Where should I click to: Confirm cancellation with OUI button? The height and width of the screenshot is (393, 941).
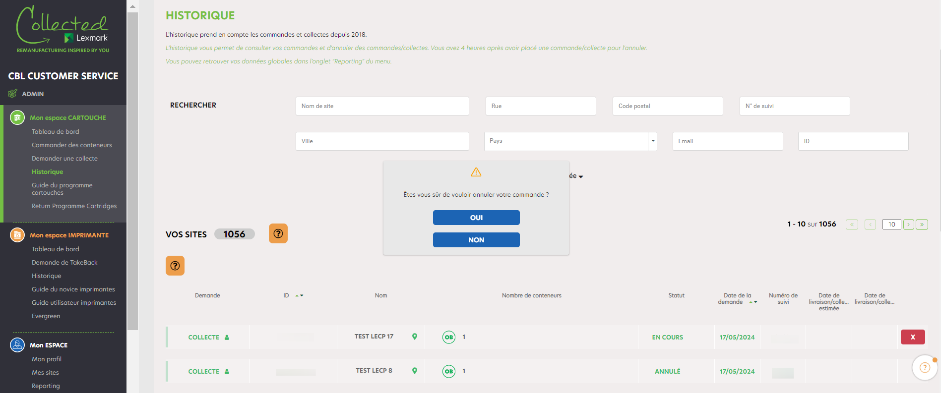point(476,218)
